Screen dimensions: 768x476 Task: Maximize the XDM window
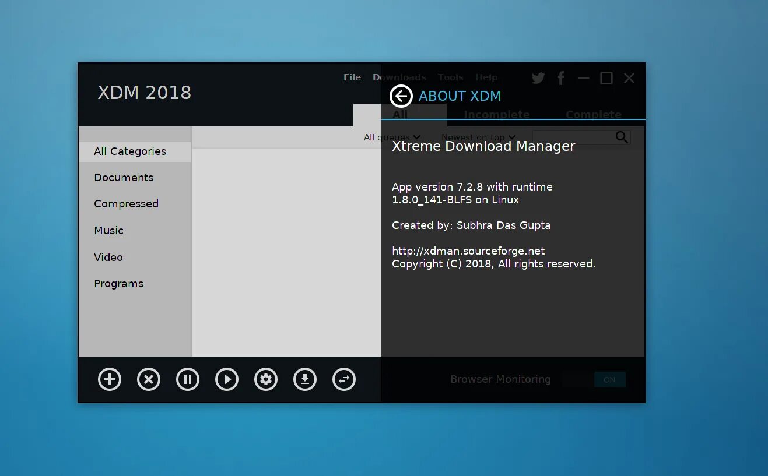(x=606, y=78)
